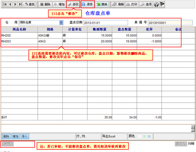Viewport: 196px width, 152px height.
Task: Click 导入 import button below grid
Action: [25, 136]
